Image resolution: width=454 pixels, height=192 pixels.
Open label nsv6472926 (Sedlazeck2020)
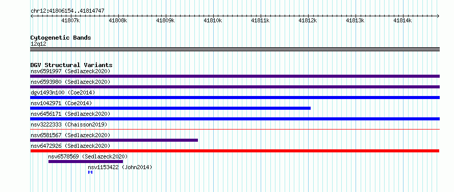[x=70, y=146]
